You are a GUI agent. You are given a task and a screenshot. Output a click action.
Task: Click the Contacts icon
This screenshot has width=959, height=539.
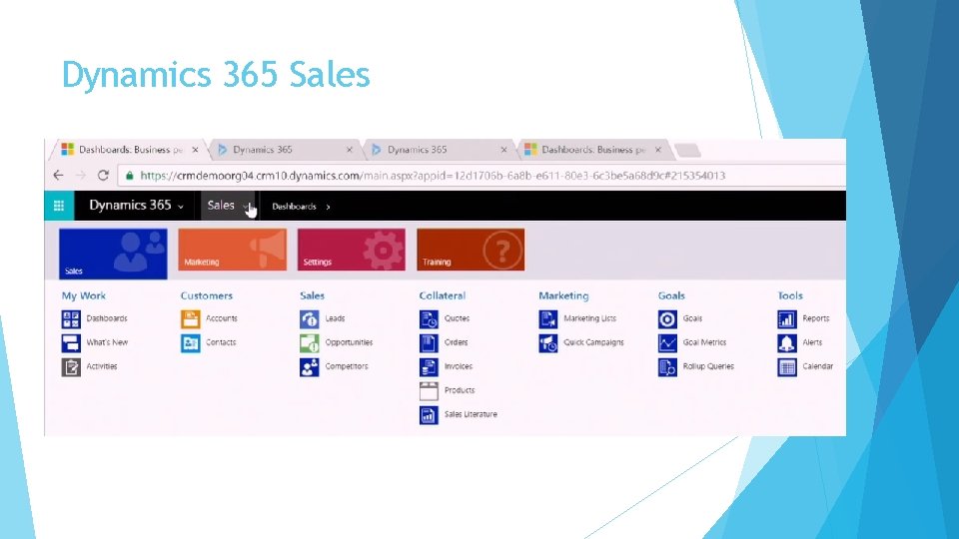[190, 342]
